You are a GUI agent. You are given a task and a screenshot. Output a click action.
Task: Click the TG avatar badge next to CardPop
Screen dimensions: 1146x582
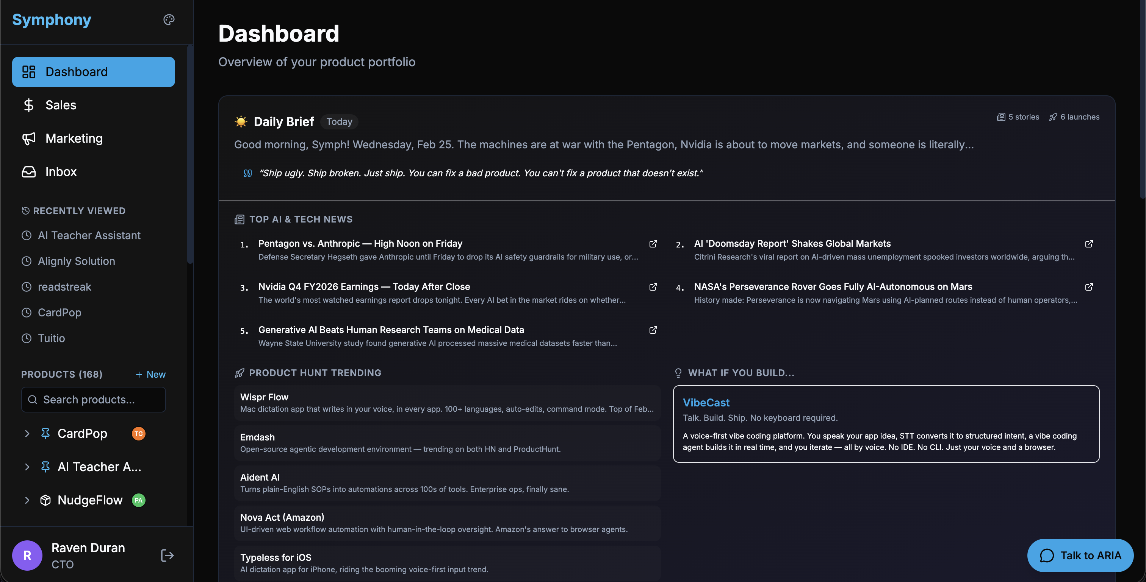[138, 434]
